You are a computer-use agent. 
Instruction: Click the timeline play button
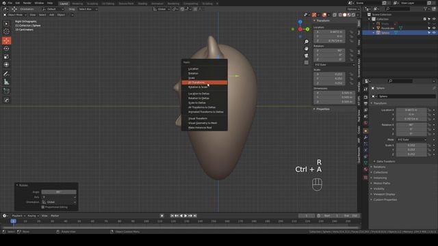pos(185,216)
